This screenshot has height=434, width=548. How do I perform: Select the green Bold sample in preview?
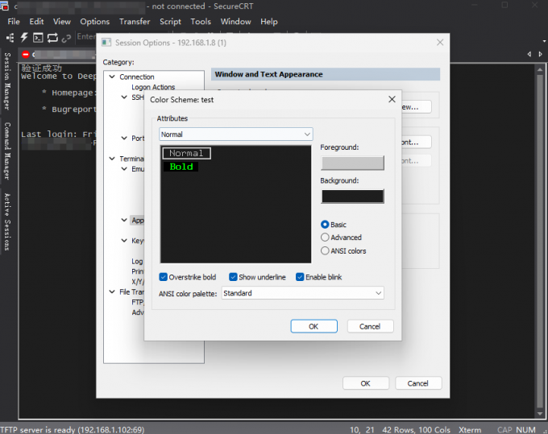click(181, 167)
